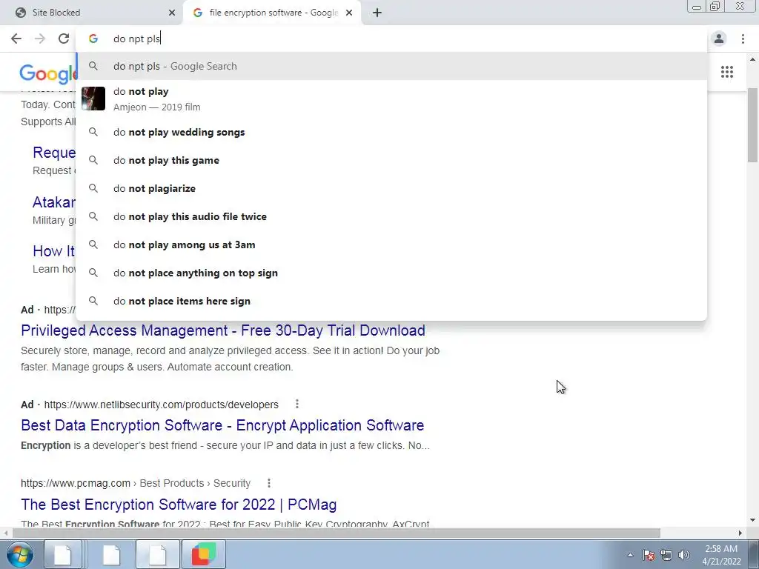Open the 'Atakar' partially visible sitelink
Screen dimensions: 759x569
53,202
